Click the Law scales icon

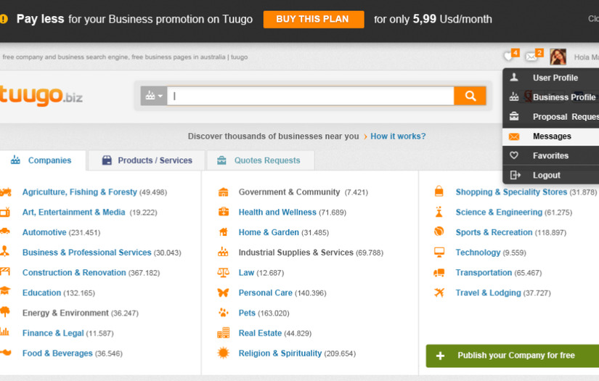click(x=223, y=272)
